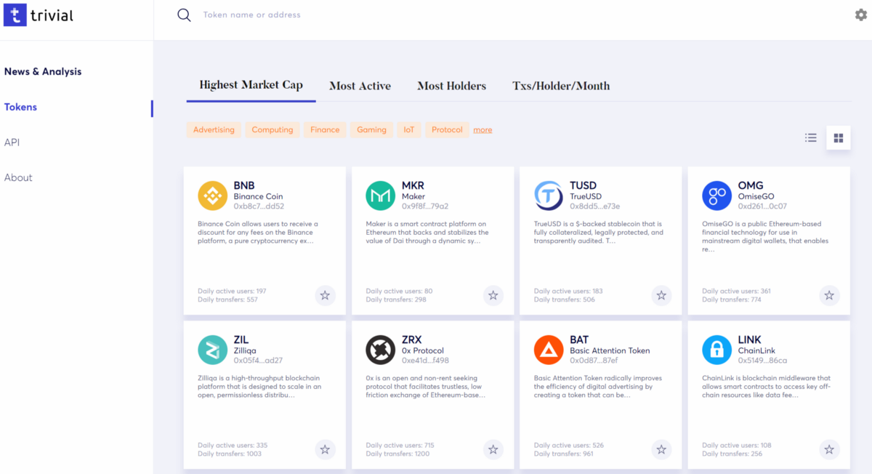The width and height of the screenshot is (872, 474).
Task: Click BNB address 0xb8c7...dd52
Action: click(x=259, y=206)
